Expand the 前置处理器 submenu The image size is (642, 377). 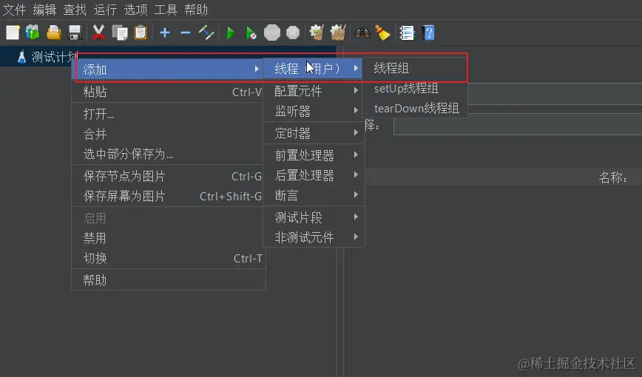pos(314,155)
